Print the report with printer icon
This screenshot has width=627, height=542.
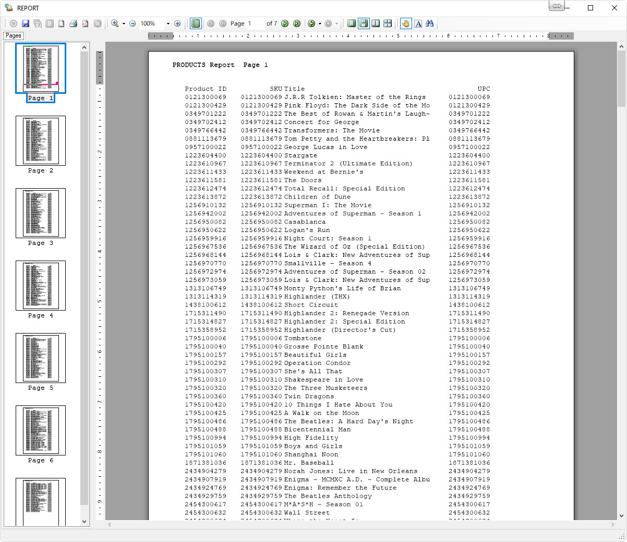point(73,23)
